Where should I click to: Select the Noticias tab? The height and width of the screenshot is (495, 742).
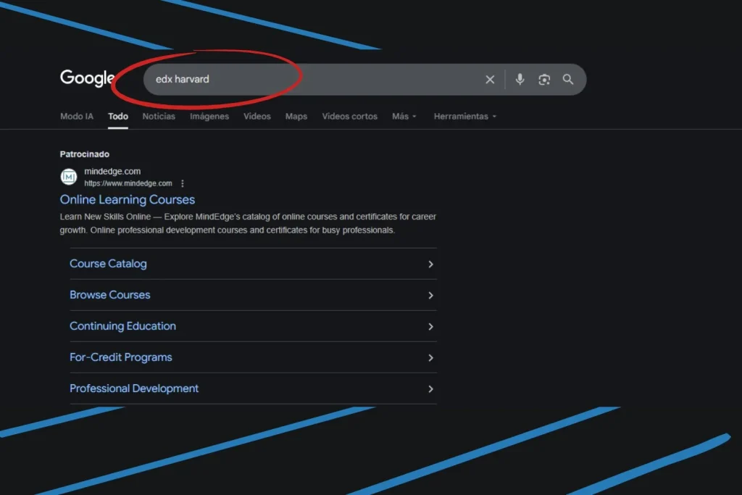pyautogui.click(x=159, y=116)
